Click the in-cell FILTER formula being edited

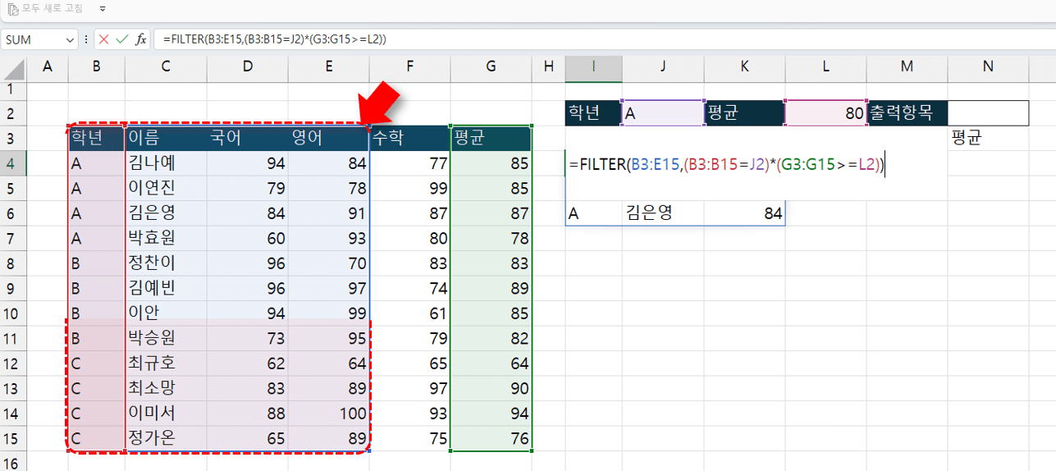726,165
